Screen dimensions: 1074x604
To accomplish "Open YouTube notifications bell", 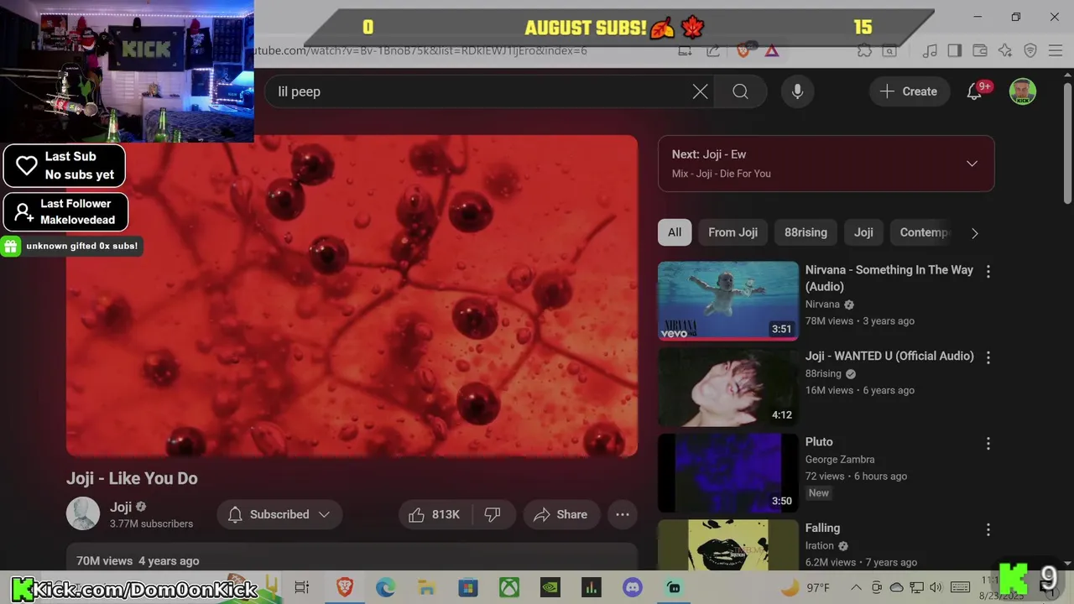I will click(x=974, y=91).
